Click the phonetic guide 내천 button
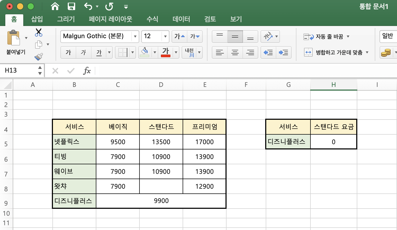Screen dimensions: 397x230 tap(190, 52)
